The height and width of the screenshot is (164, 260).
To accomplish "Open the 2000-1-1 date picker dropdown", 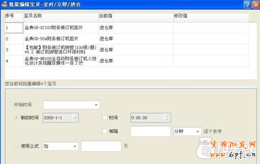I will [75, 118].
